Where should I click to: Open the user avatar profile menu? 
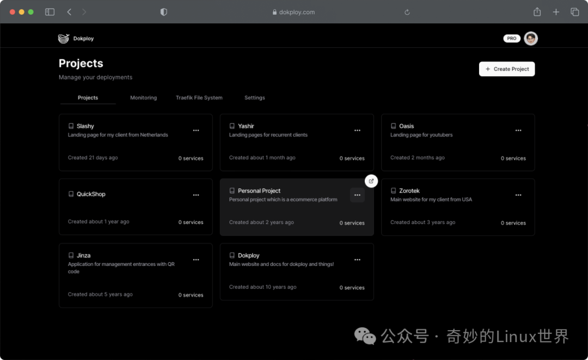tap(531, 38)
